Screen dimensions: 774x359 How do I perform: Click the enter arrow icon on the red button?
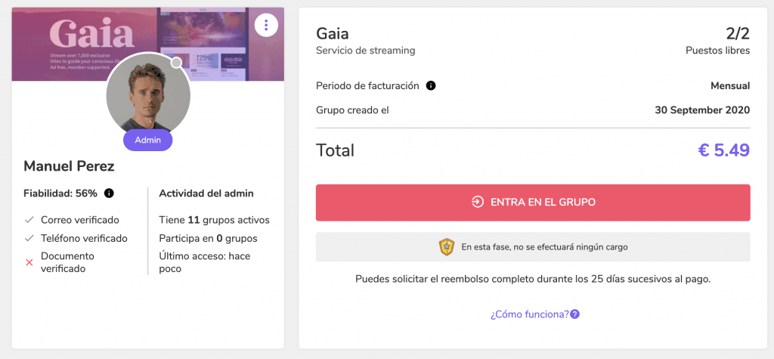click(478, 202)
